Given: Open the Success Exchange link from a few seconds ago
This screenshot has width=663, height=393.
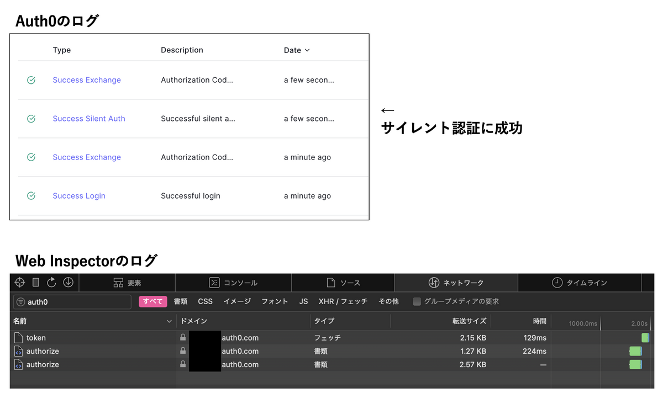Looking at the screenshot, I should (x=87, y=80).
